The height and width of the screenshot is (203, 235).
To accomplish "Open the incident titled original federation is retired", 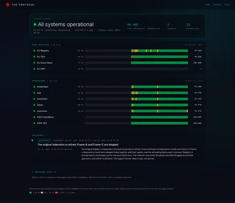I will tap(78, 144).
